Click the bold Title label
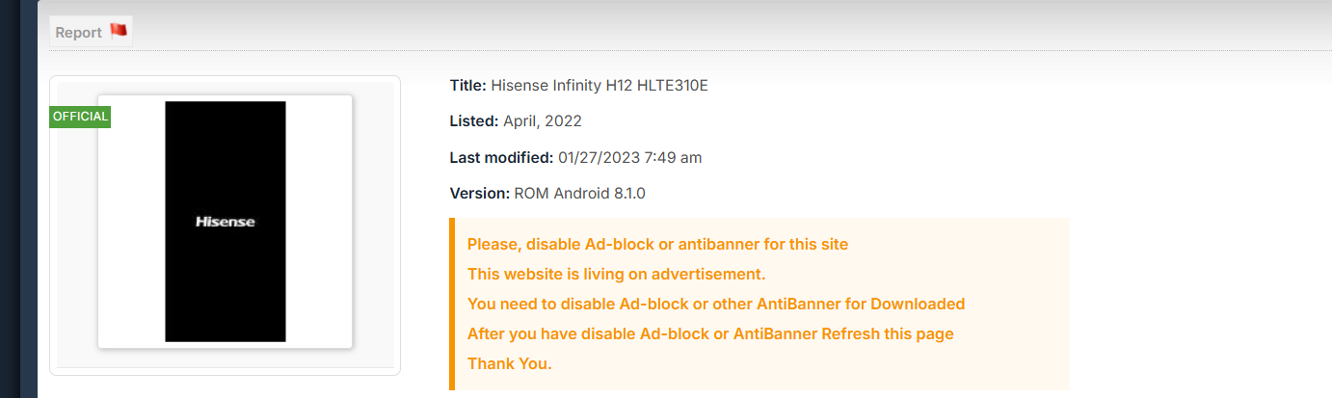Image resolution: width=1332 pixels, height=398 pixels. pyautogui.click(x=467, y=85)
